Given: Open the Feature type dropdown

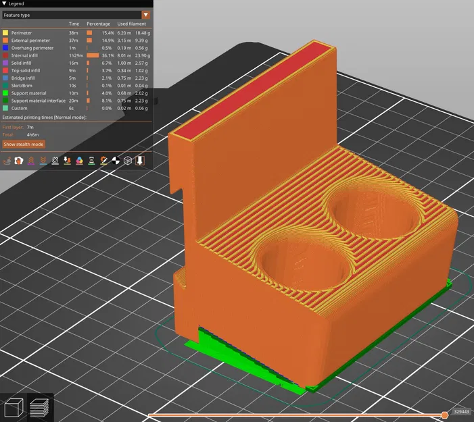Looking at the screenshot, I should pyautogui.click(x=76, y=15).
